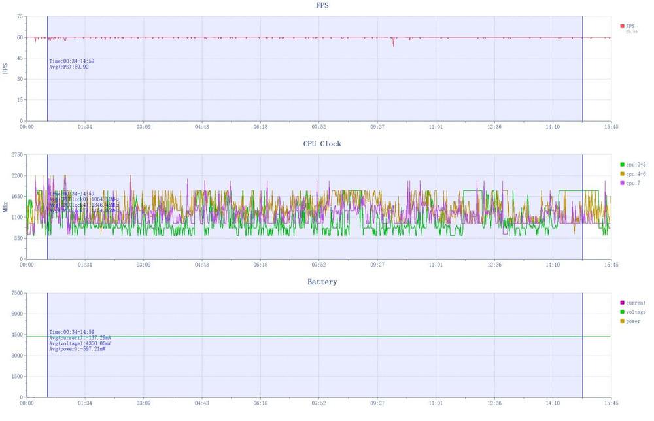Click the Battery chart title
654x421 pixels.
tap(322, 282)
